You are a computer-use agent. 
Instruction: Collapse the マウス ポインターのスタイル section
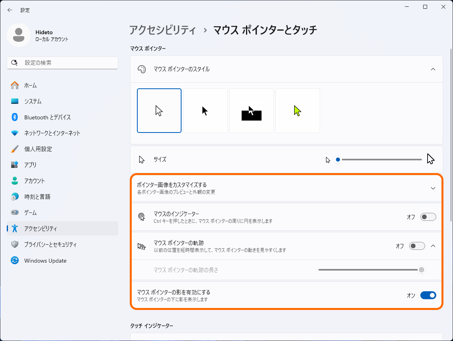click(x=433, y=69)
